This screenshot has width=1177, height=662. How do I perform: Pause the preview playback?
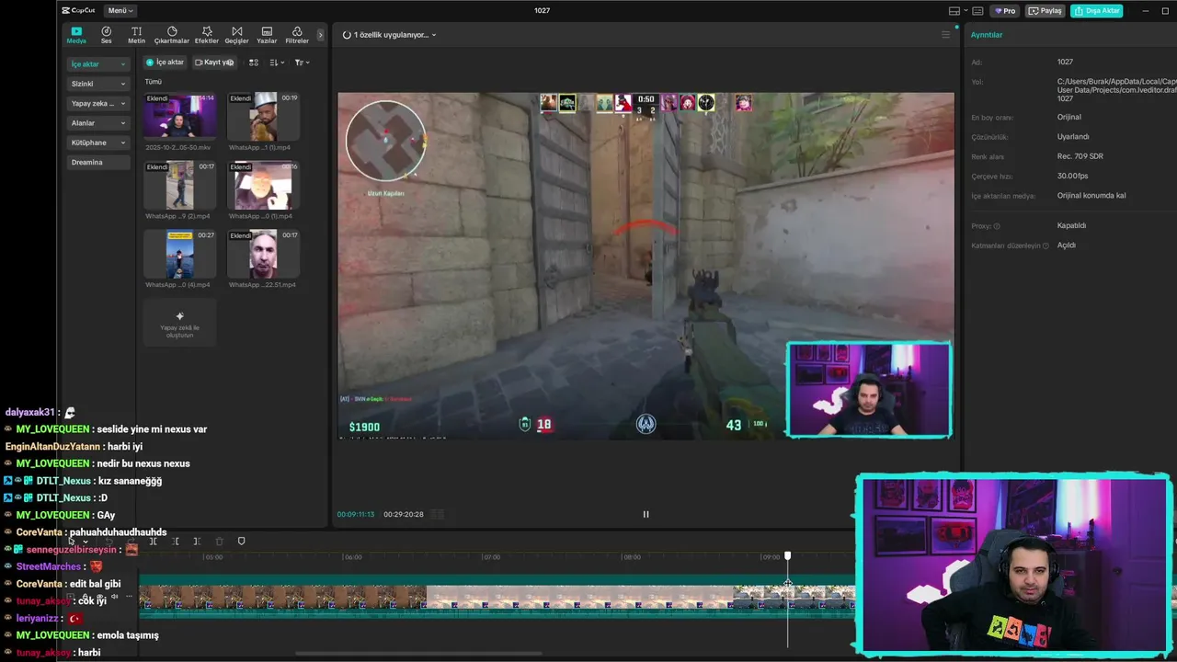[x=646, y=514]
